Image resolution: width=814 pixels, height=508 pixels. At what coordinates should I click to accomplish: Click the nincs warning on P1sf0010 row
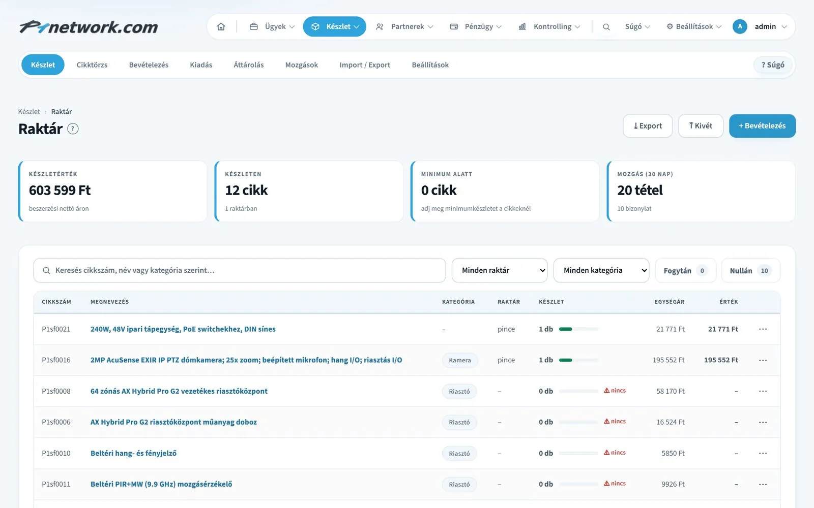click(x=615, y=453)
